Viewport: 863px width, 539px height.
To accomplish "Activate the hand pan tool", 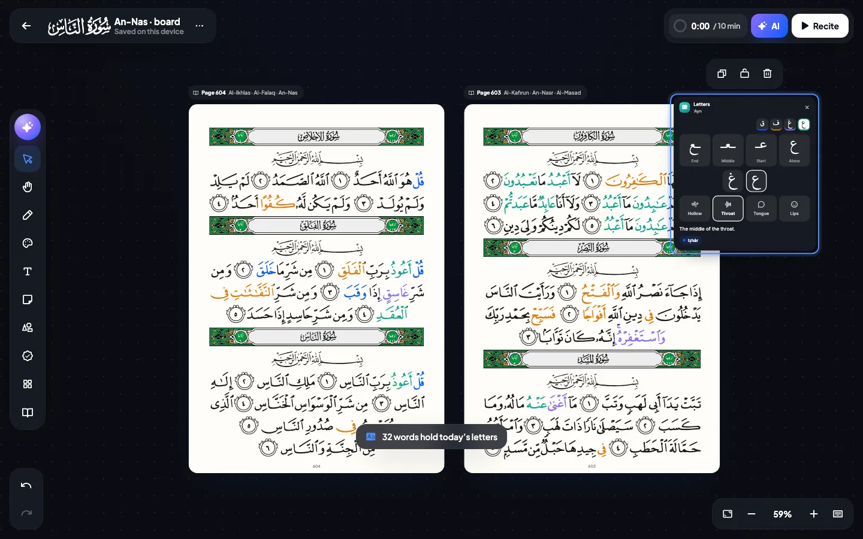I will click(28, 187).
